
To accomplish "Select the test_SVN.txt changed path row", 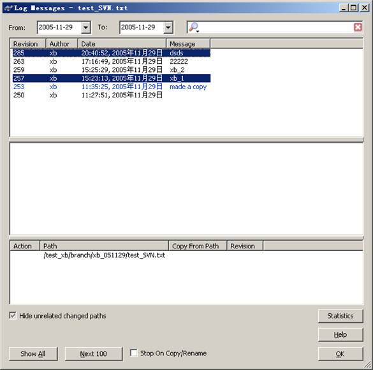I will click(104, 255).
